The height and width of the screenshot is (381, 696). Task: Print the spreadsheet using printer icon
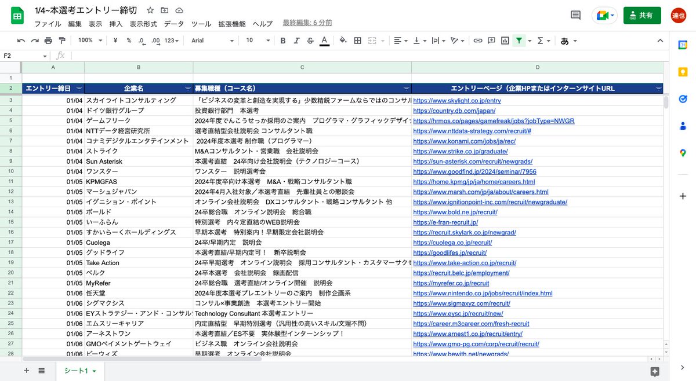pos(48,41)
